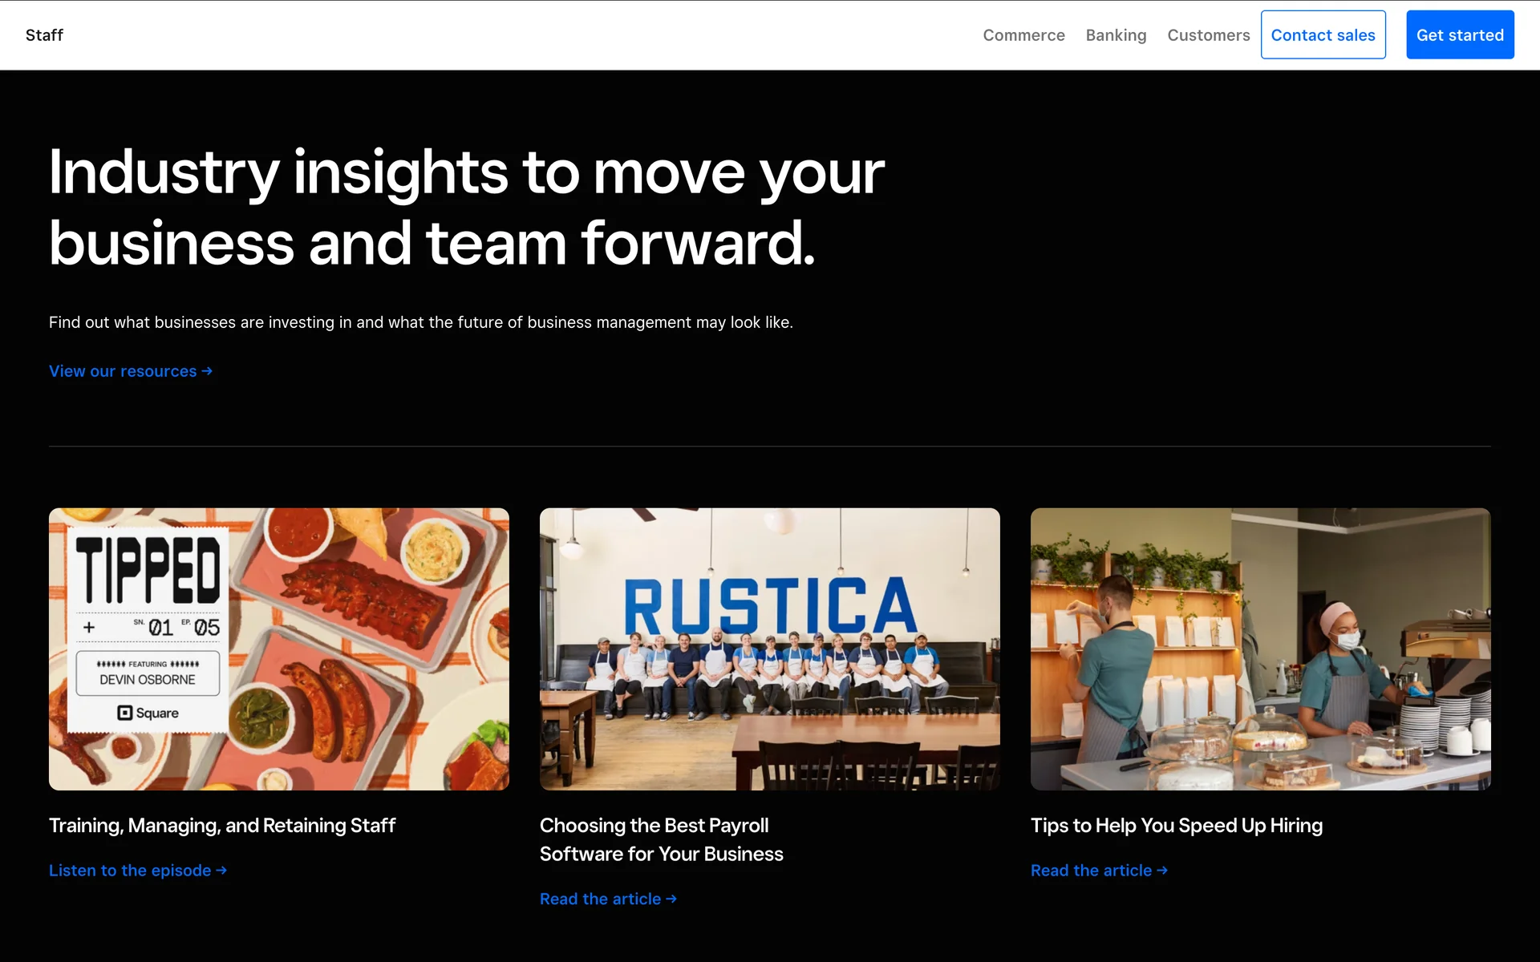Open the Rustica team photo thumbnail
Viewport: 1540px width, 962px height.
point(769,649)
